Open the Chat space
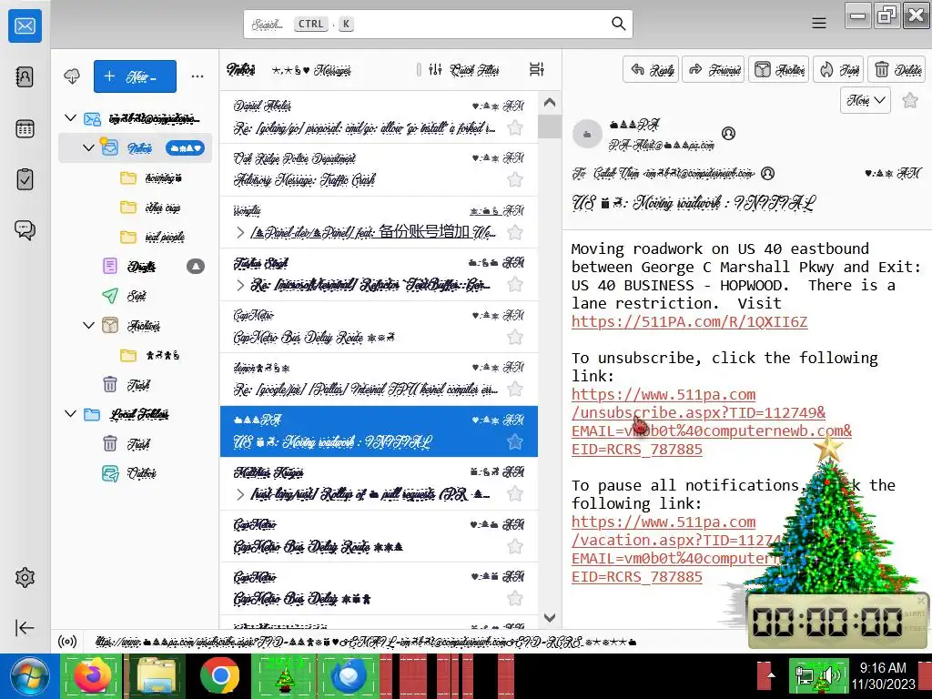Screen dimensions: 932x699 coord(25,230)
